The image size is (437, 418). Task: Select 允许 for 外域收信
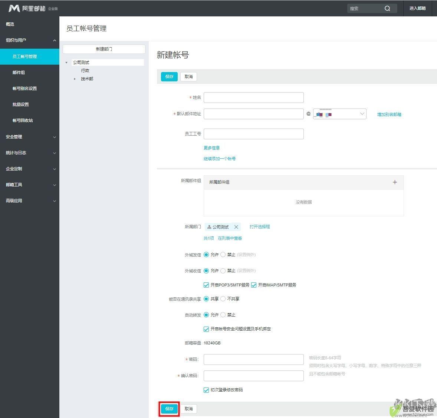click(206, 270)
